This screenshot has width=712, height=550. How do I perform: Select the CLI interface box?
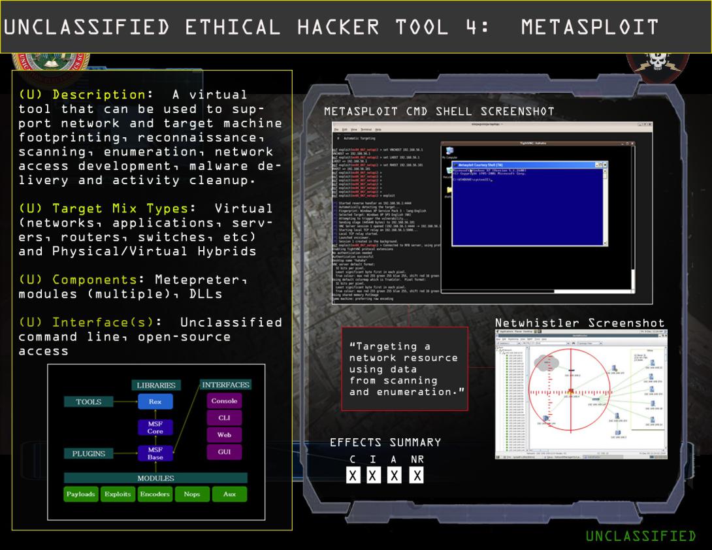224,418
